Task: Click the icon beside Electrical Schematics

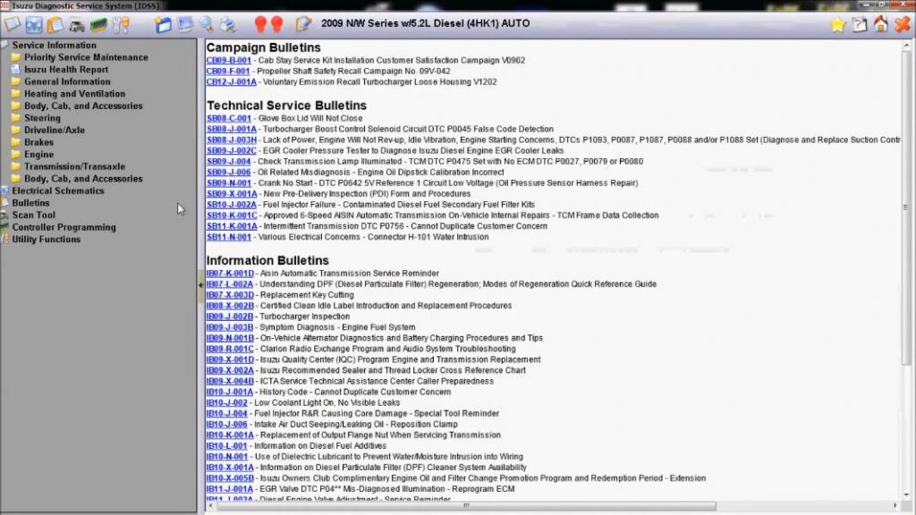Action: 4,191
